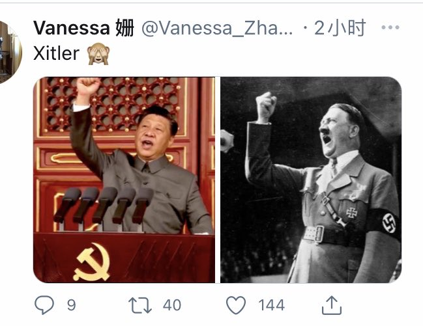
Task: Click the armband in the right photo
Action: tap(385, 224)
